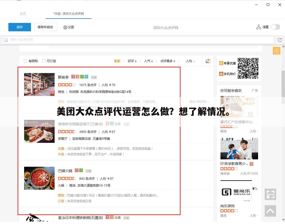Click the blue 保存 button
Image resolution: width=285 pixels, height=224 pixels.
[19, 27]
